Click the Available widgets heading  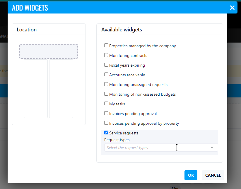[x=122, y=30]
